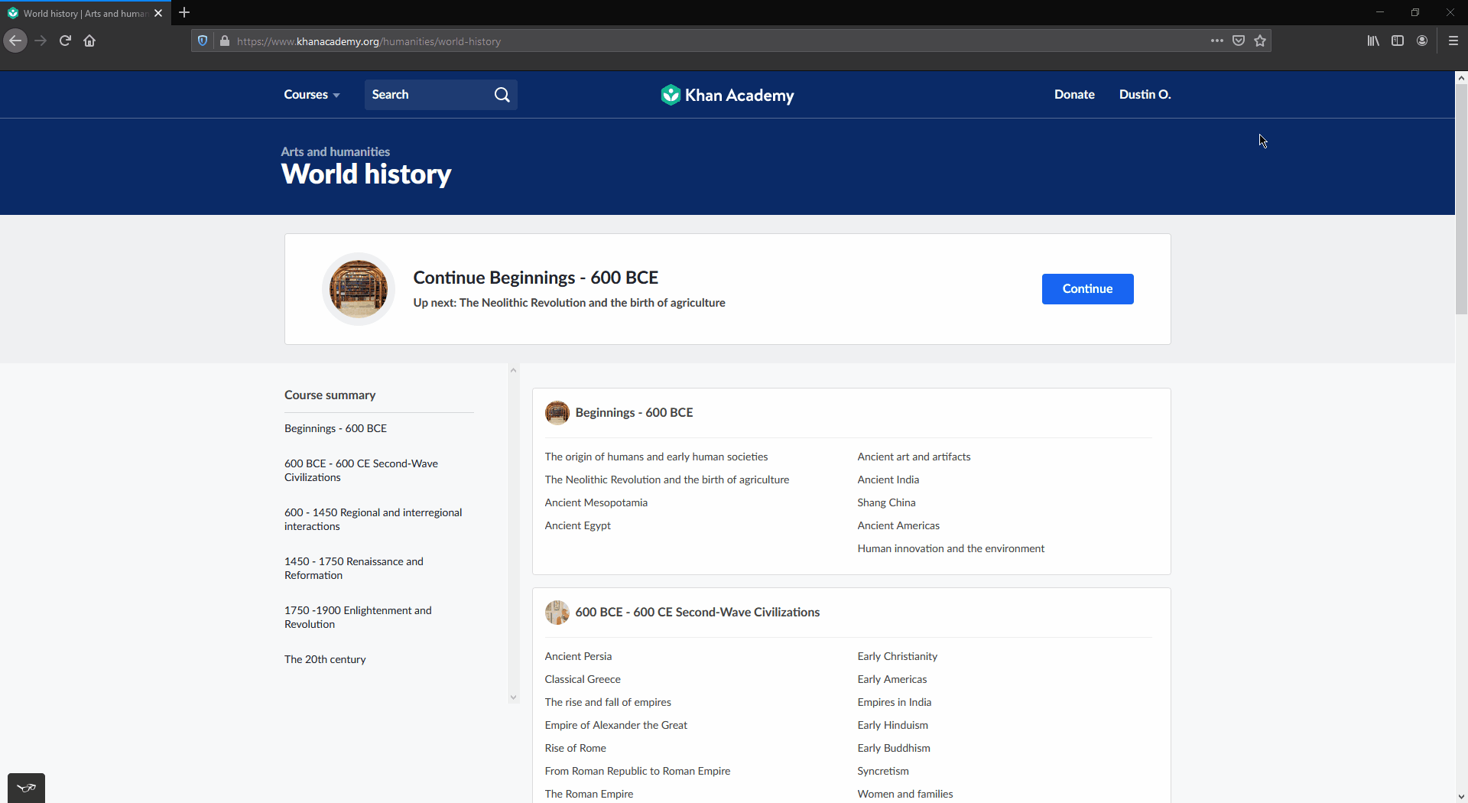Viewport: 1468px width, 803px height.
Task: Save page to Pocket icon
Action: tap(1239, 41)
